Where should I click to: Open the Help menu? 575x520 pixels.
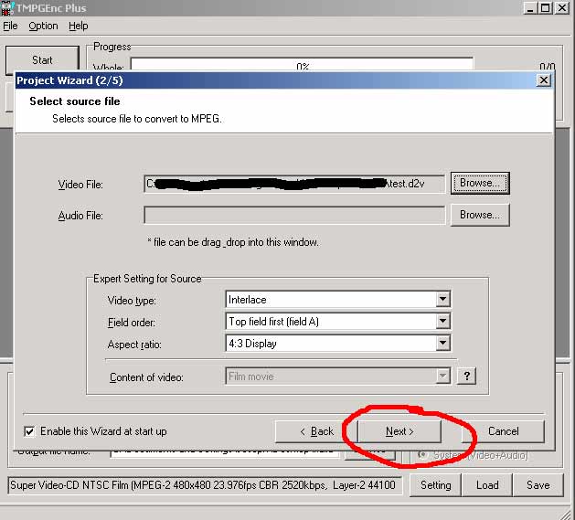tap(78, 26)
